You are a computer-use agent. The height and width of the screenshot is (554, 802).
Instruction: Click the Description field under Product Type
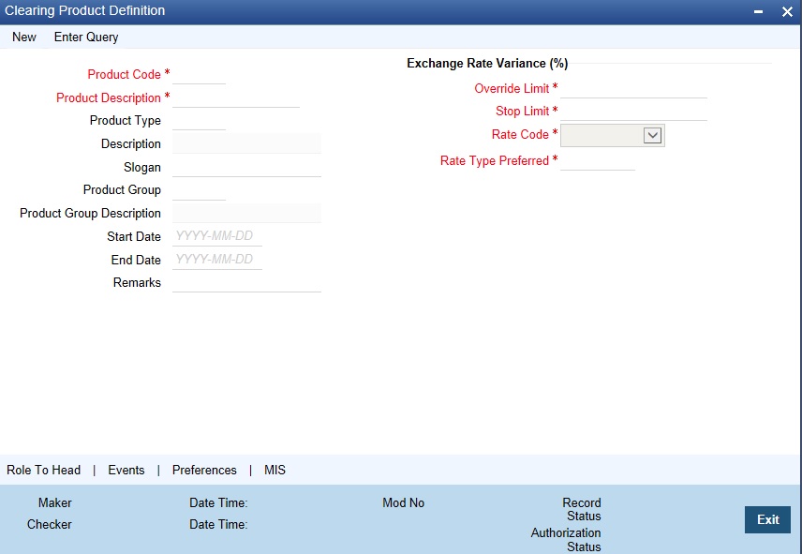pyautogui.click(x=247, y=143)
